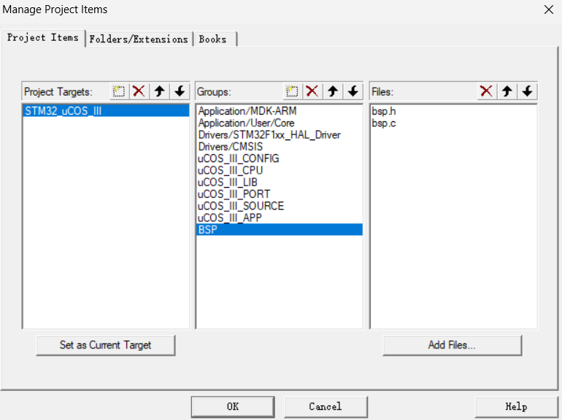Close the Manage Project Items dialog
562x420 pixels.
point(549,9)
